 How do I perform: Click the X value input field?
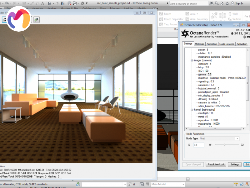tap(198, 145)
